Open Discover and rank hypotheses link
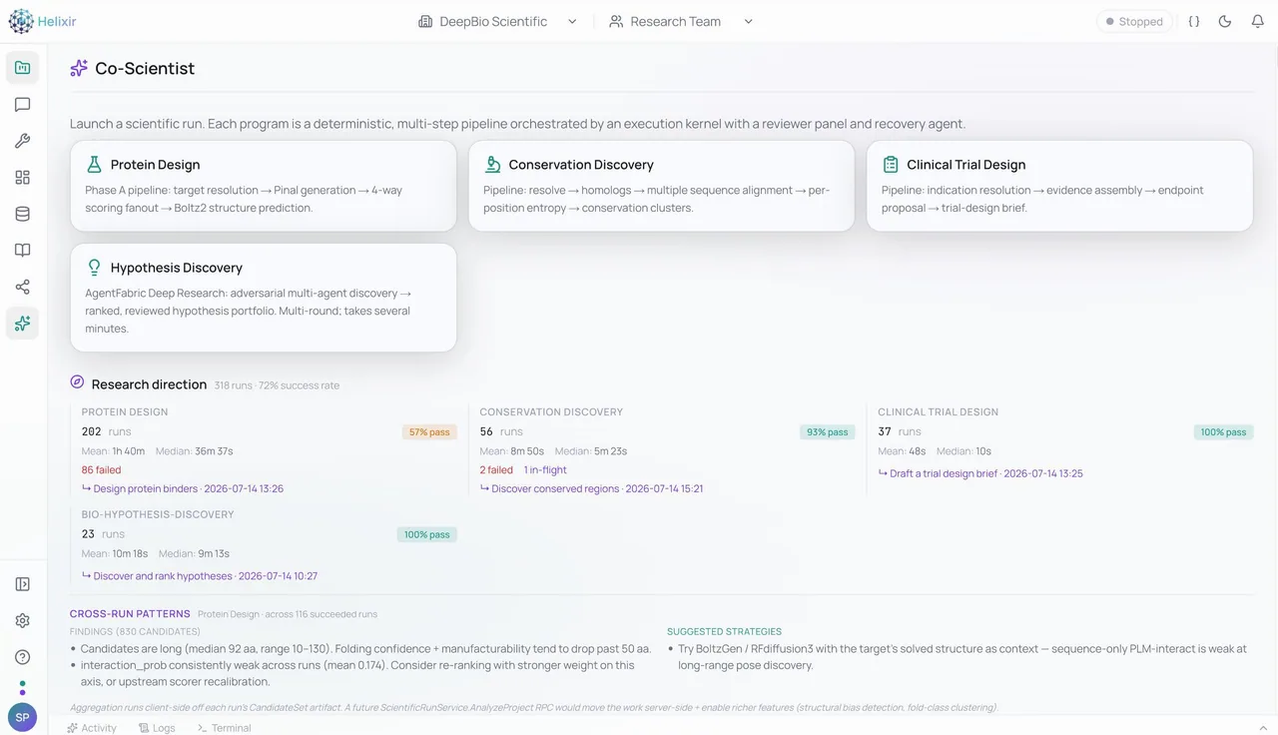The height and width of the screenshot is (735, 1278). pos(200,576)
